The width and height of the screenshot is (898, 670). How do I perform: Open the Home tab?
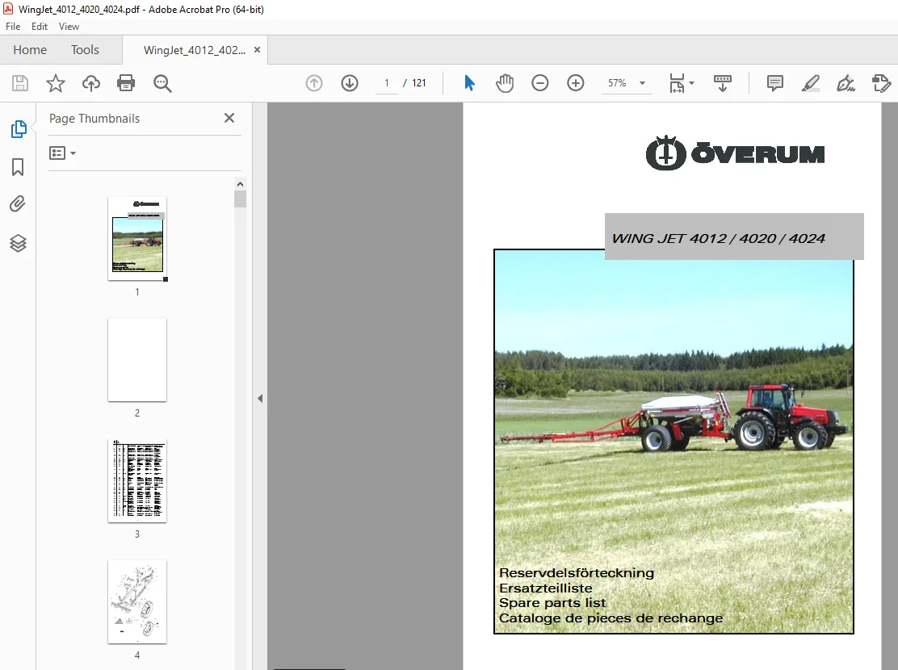(x=30, y=50)
